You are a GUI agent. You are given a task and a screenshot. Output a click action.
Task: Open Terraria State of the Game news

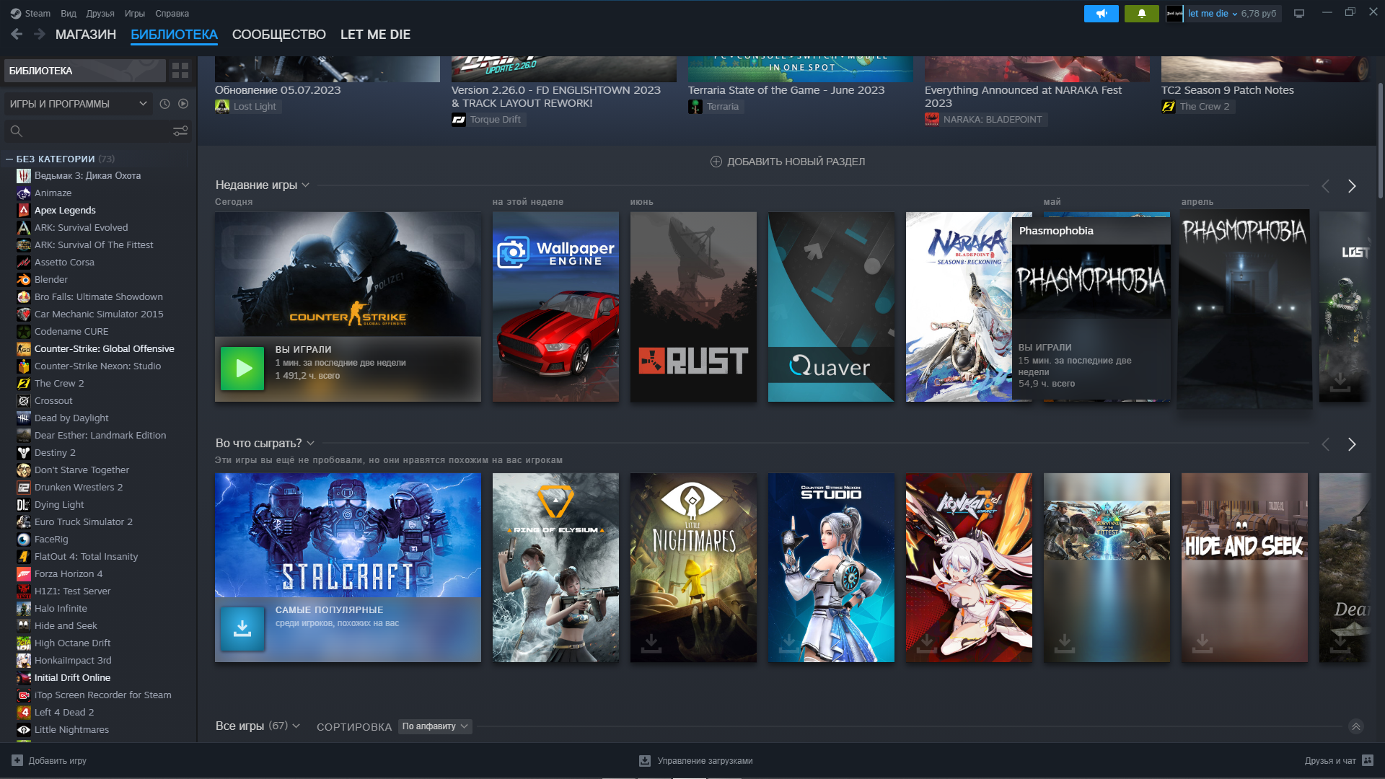click(786, 90)
